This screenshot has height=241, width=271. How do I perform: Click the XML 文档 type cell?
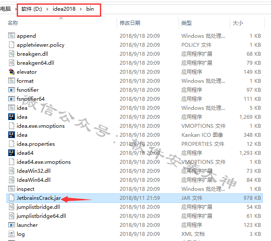[193, 234]
